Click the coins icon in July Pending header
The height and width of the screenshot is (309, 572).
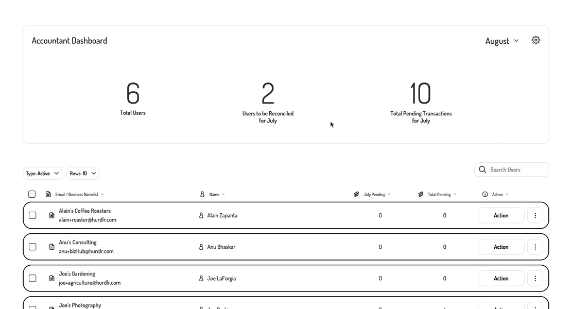click(x=356, y=194)
